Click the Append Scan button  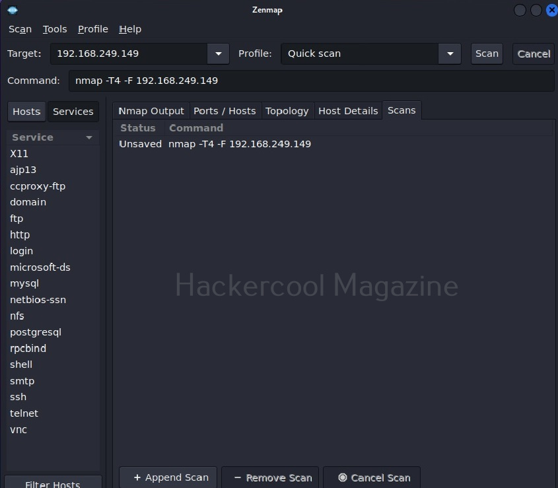(168, 477)
